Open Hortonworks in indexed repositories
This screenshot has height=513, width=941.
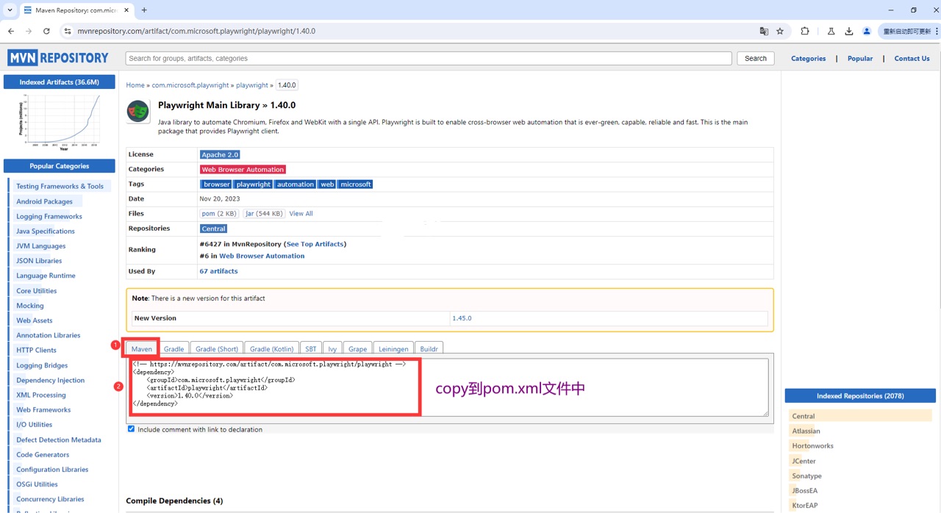click(x=812, y=445)
